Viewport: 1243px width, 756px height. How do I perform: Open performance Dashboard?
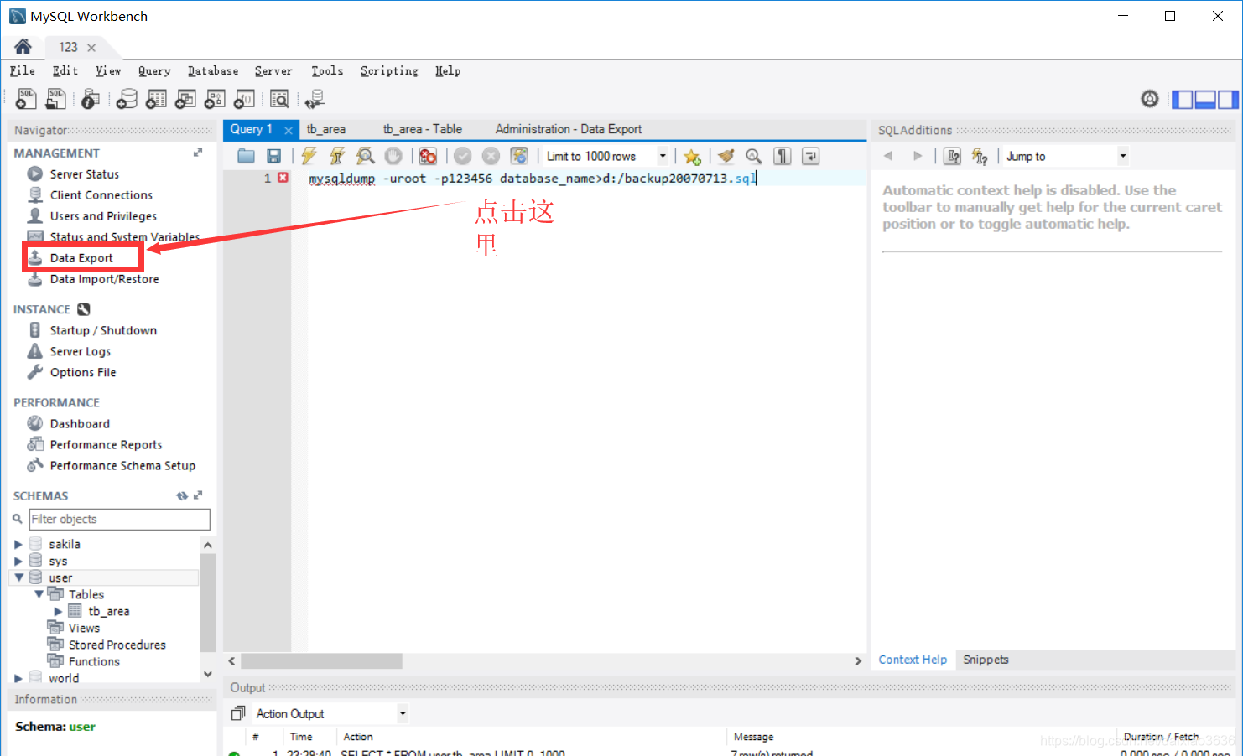pos(80,424)
